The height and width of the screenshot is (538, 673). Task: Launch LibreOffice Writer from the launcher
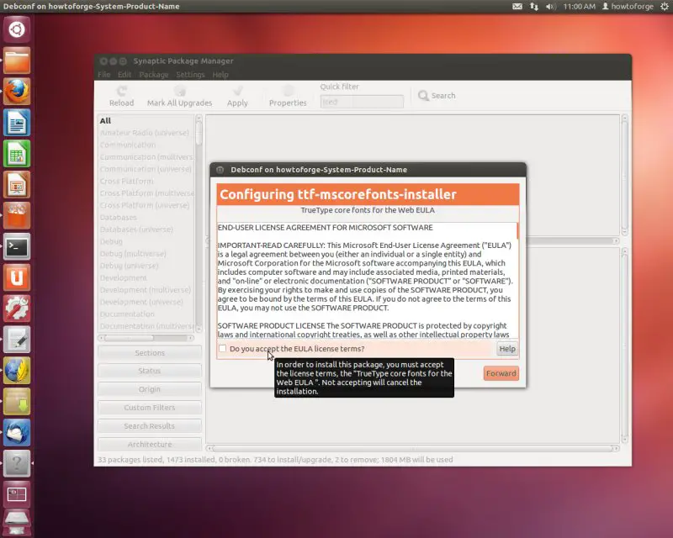(17, 123)
